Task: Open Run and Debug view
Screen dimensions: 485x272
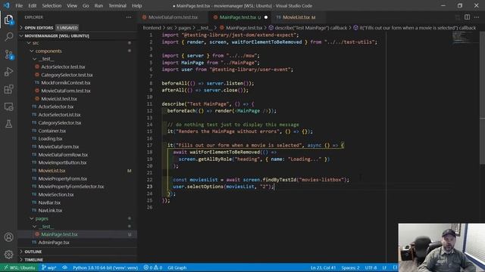Action: click(x=8, y=72)
